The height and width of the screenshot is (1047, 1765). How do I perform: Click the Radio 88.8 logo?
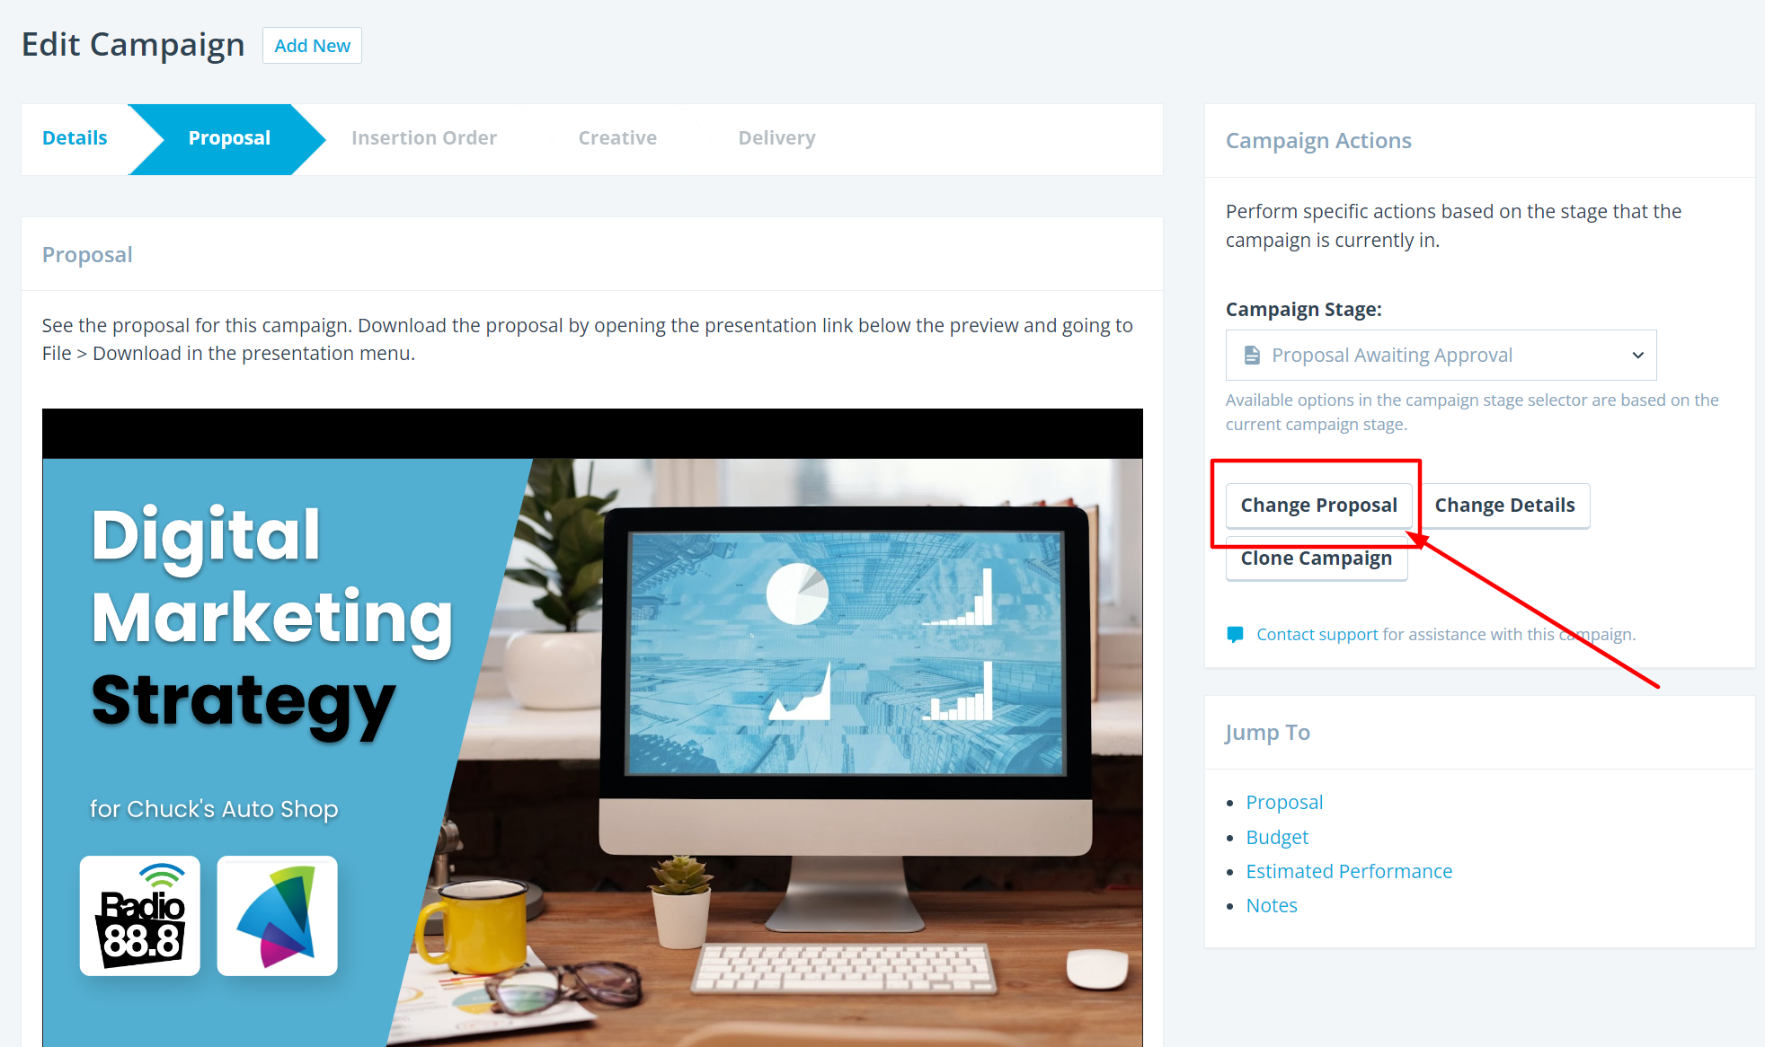140,916
